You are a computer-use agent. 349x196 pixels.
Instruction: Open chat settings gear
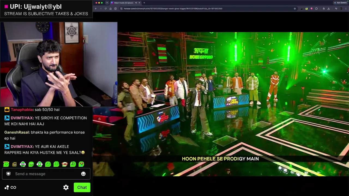tap(66, 187)
